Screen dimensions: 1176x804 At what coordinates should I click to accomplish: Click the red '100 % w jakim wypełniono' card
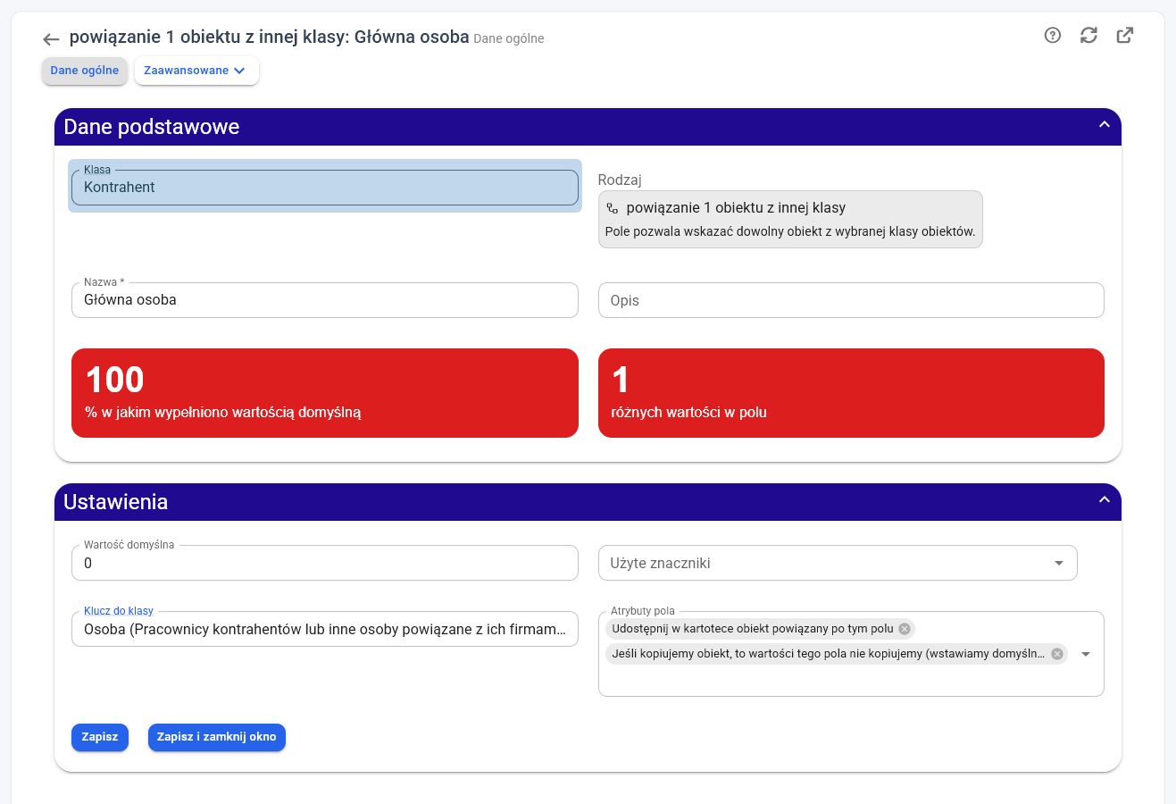(x=325, y=393)
